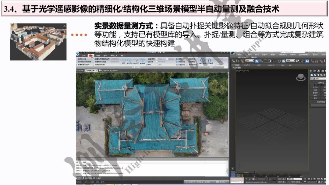Click the 捕捉 magnet icon in the ribbon
The width and height of the screenshot is (329, 185).
point(210,60)
